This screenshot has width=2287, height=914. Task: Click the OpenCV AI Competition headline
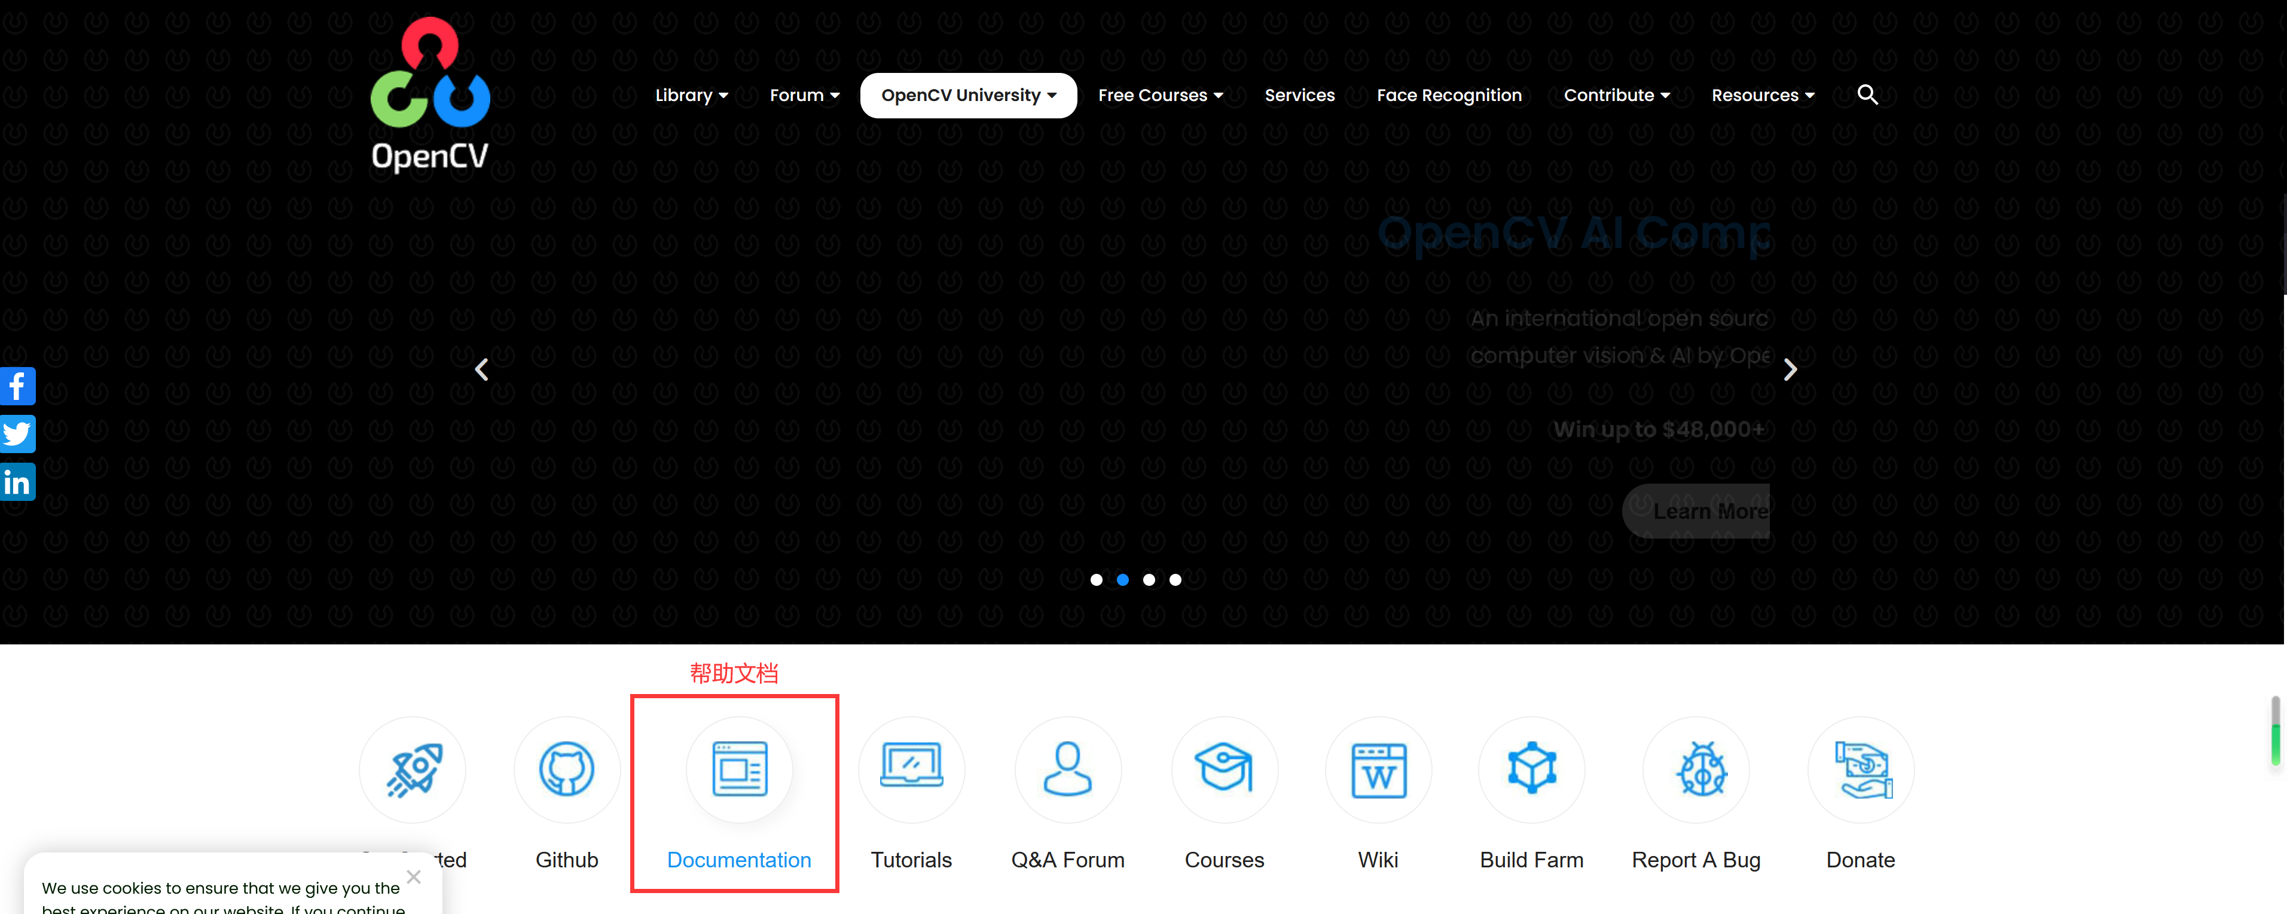tap(1574, 233)
